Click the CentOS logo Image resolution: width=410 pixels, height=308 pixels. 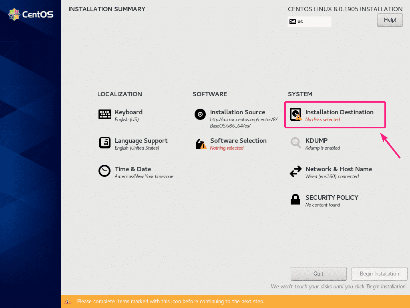(x=31, y=14)
